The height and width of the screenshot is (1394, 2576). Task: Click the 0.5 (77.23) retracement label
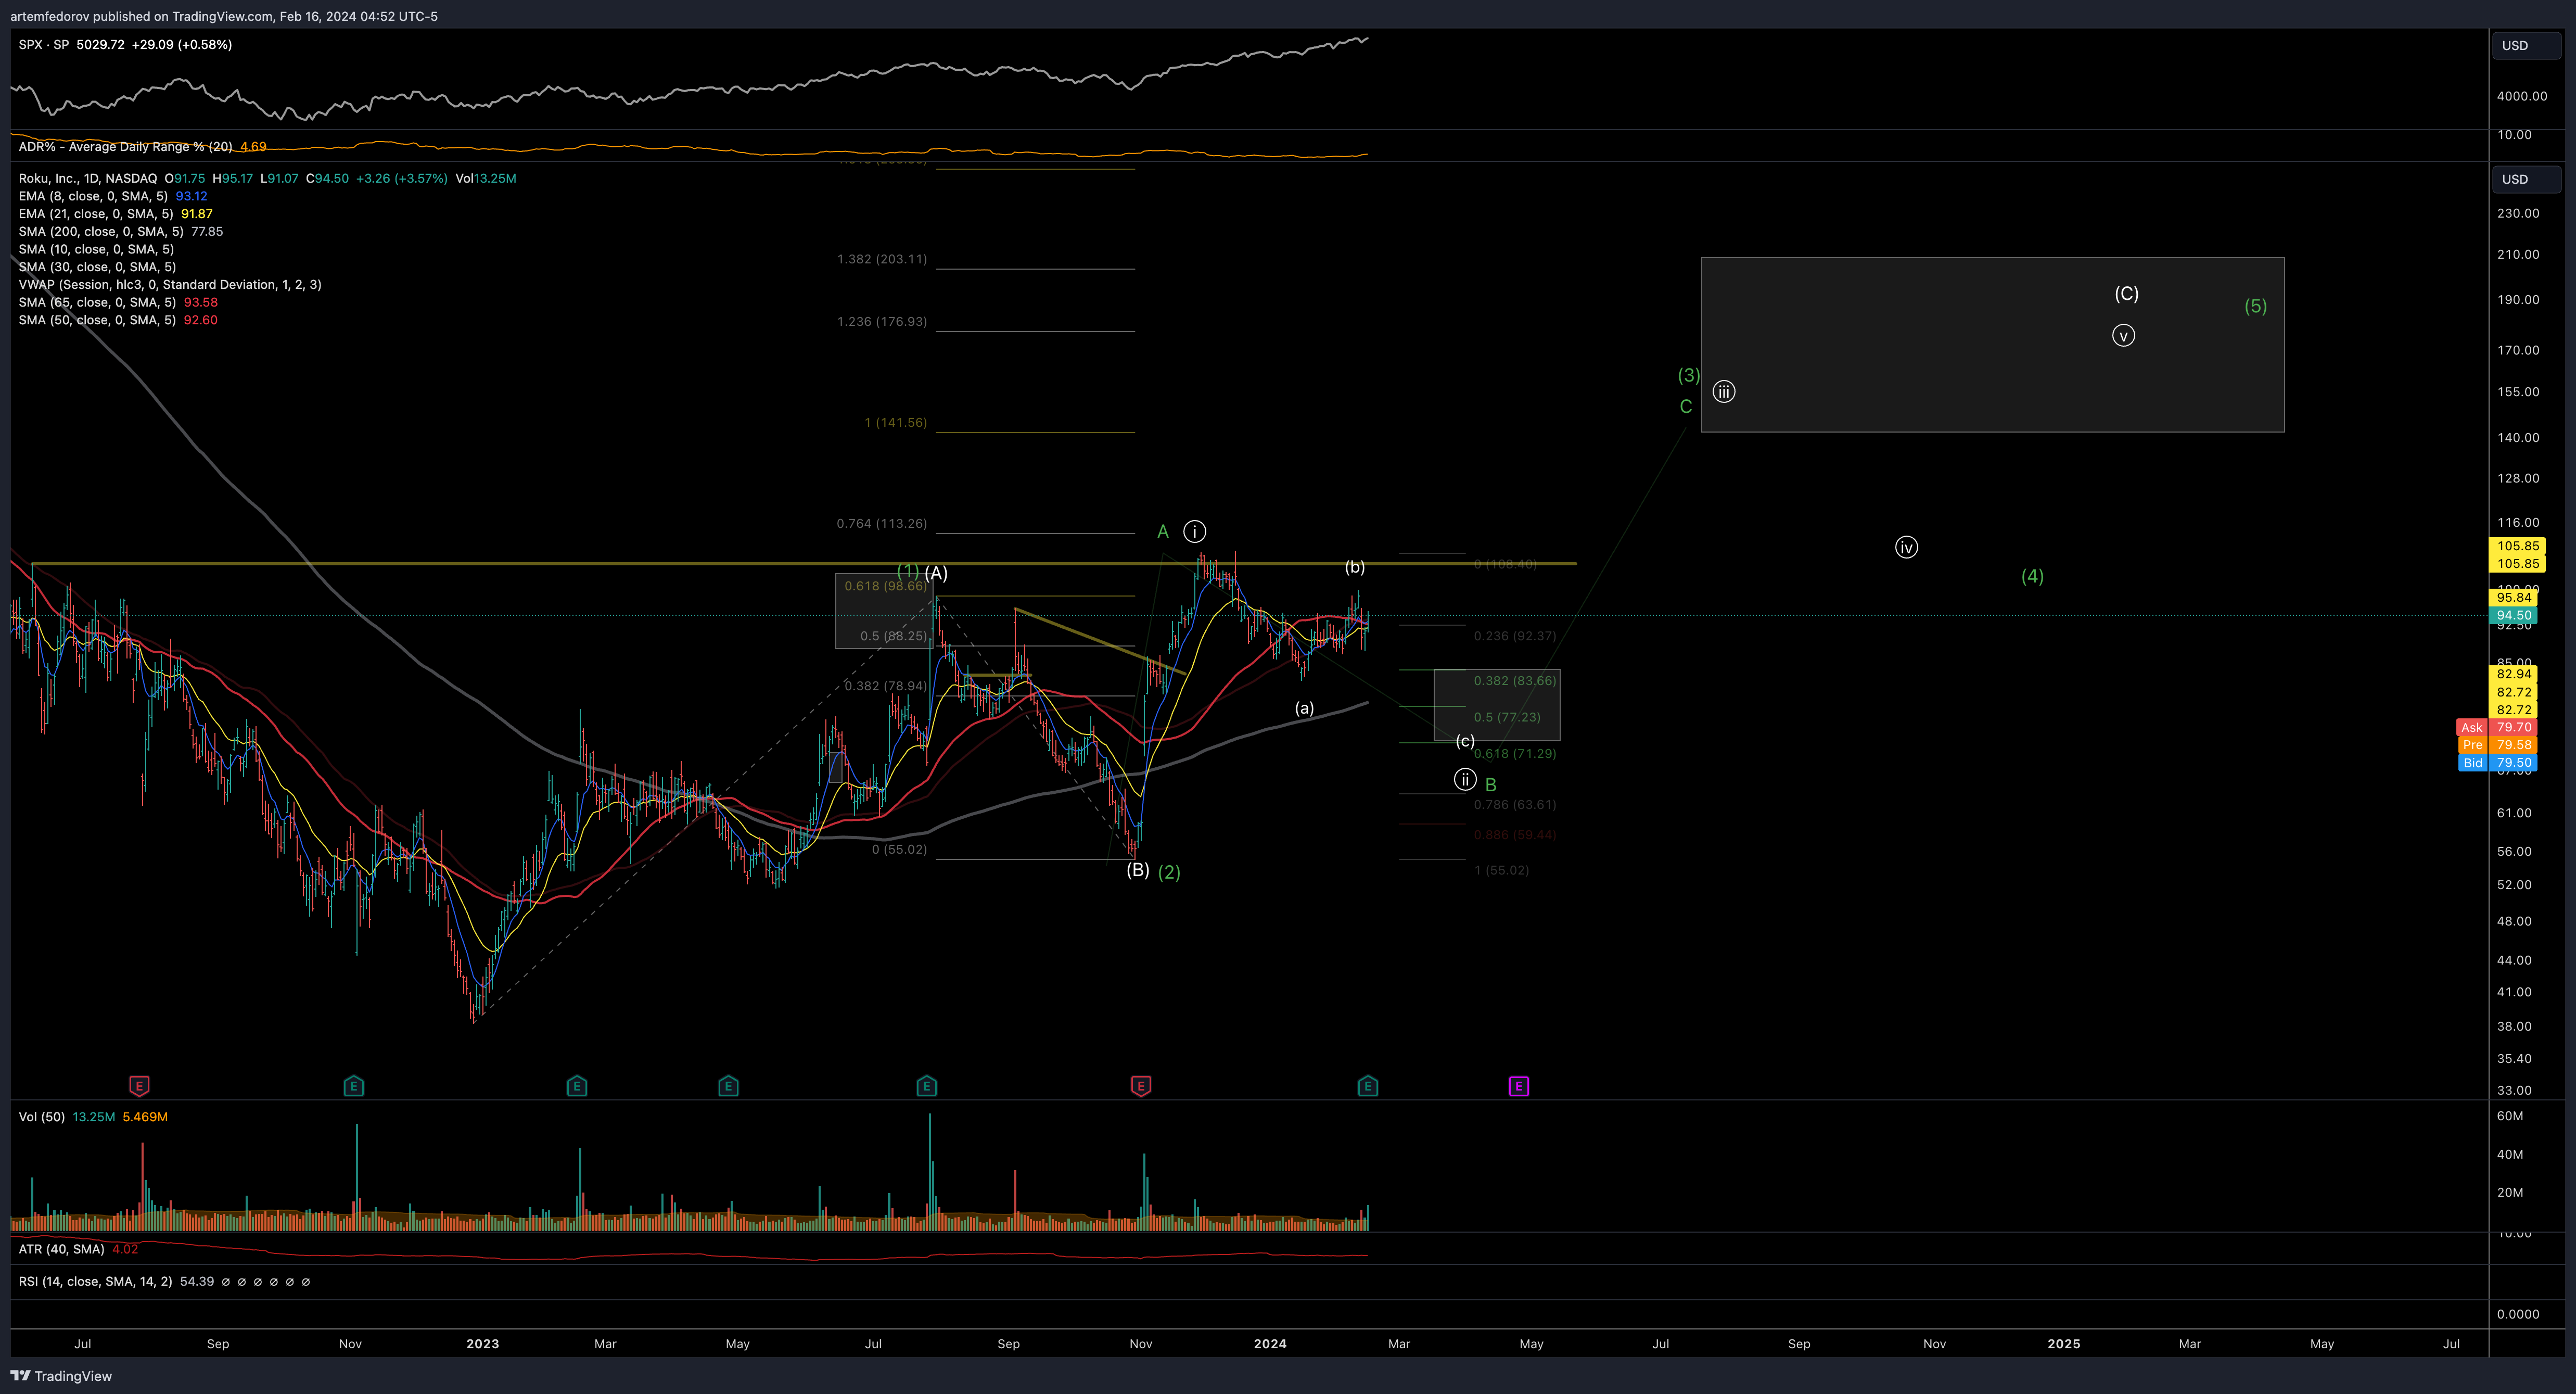pos(1507,717)
